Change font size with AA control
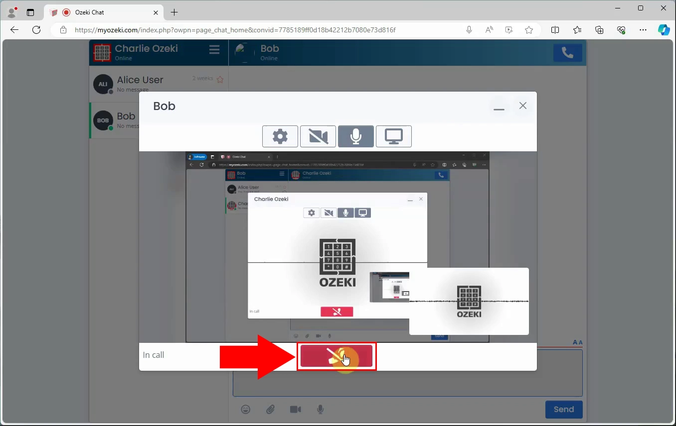This screenshot has height=426, width=676. pyautogui.click(x=578, y=342)
